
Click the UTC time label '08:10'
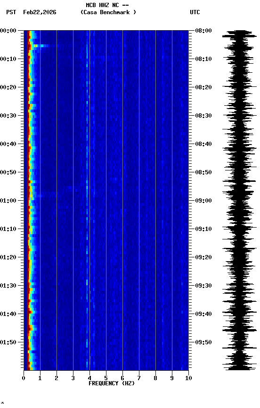(203, 59)
